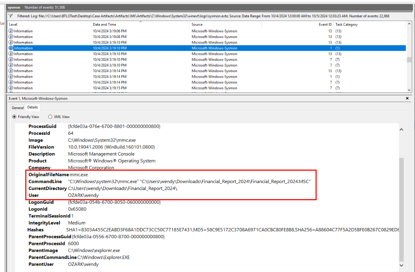
Task: Click details pane scroll up arrow
Action: pyautogui.click(x=402, y=130)
